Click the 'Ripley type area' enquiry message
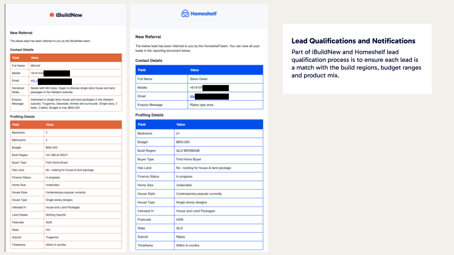This screenshot has width=454, height=255. tap(201, 105)
